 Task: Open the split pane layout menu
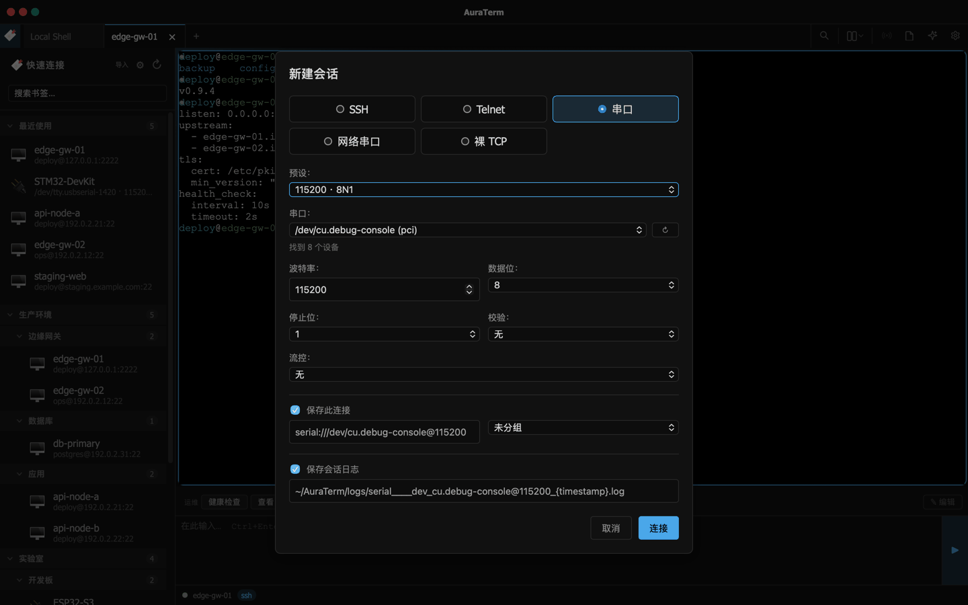click(x=854, y=36)
